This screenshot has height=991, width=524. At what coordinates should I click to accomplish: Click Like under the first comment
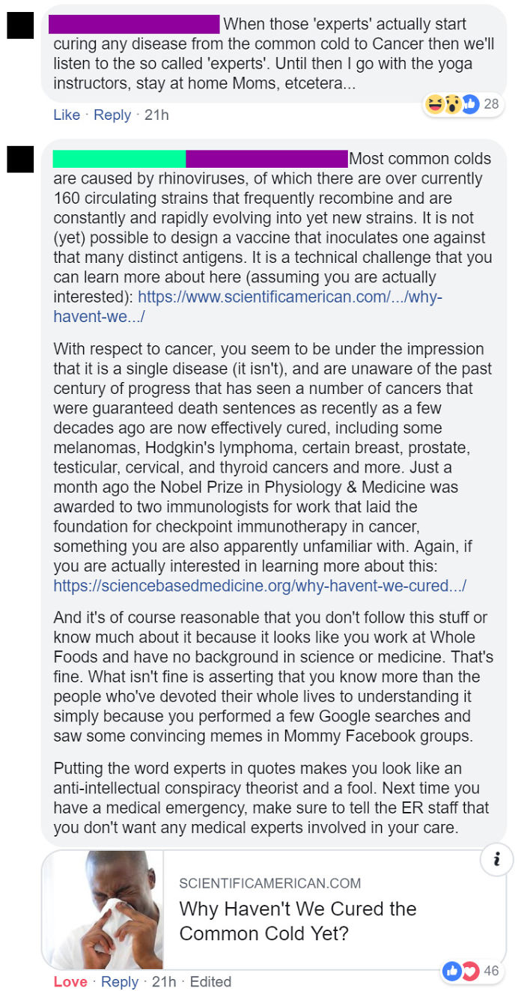click(x=66, y=115)
